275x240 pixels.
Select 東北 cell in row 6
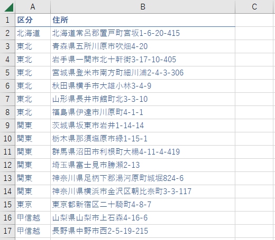tap(33, 86)
